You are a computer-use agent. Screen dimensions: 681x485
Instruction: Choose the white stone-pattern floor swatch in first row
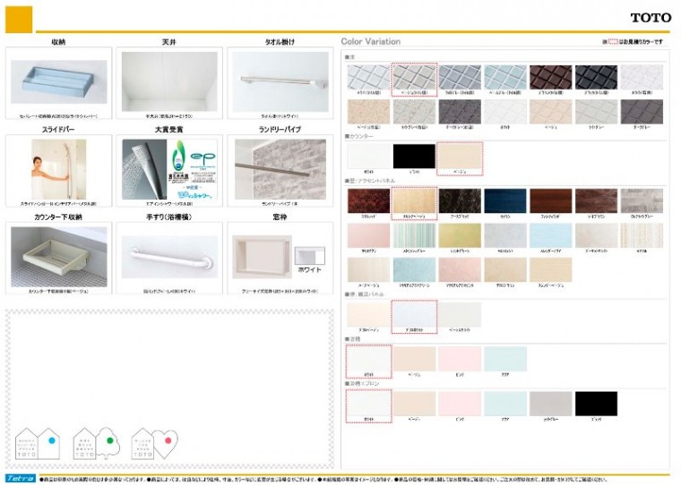642,77
